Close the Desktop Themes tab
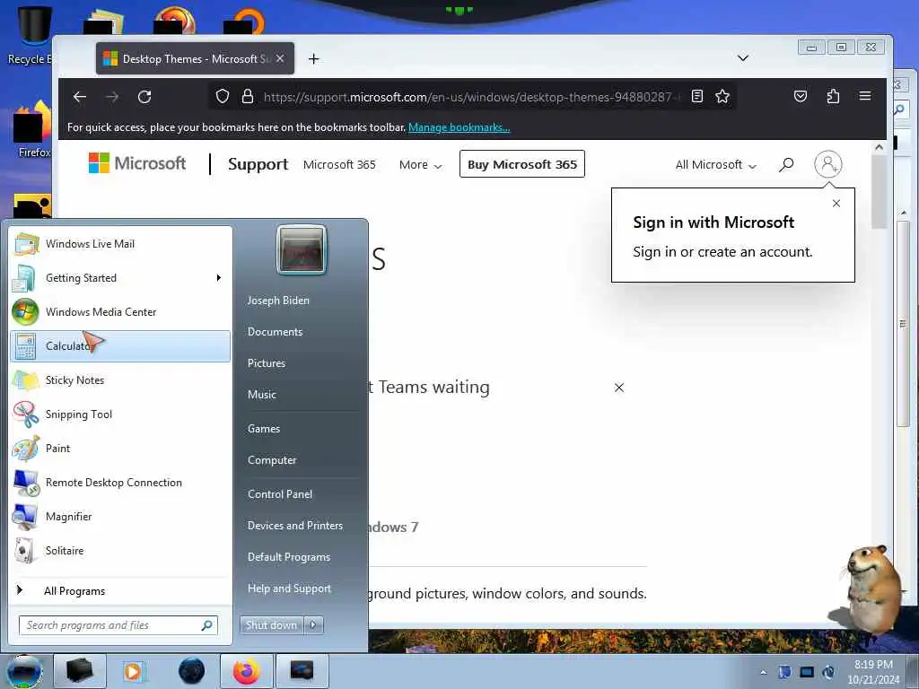This screenshot has width=919, height=689. tap(280, 58)
